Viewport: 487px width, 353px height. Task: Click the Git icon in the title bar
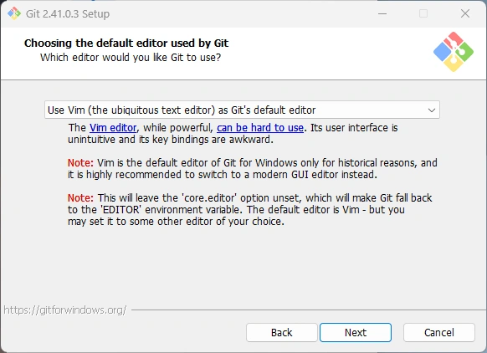[14, 13]
